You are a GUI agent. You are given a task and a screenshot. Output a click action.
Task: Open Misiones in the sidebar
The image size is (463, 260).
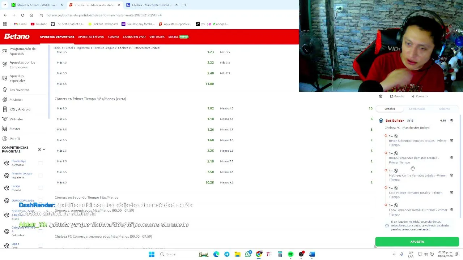point(16,99)
